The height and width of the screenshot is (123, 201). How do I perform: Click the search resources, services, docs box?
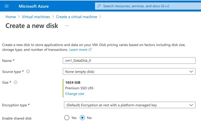148,6
